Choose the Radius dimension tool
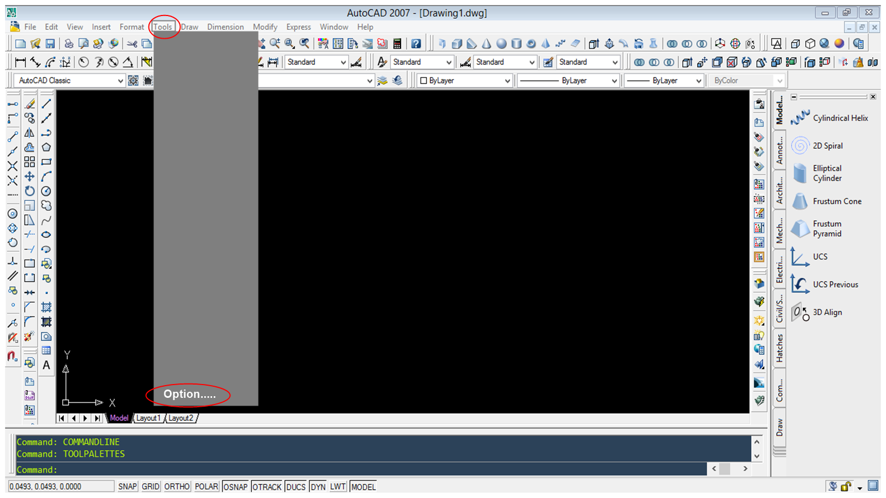 84,62
